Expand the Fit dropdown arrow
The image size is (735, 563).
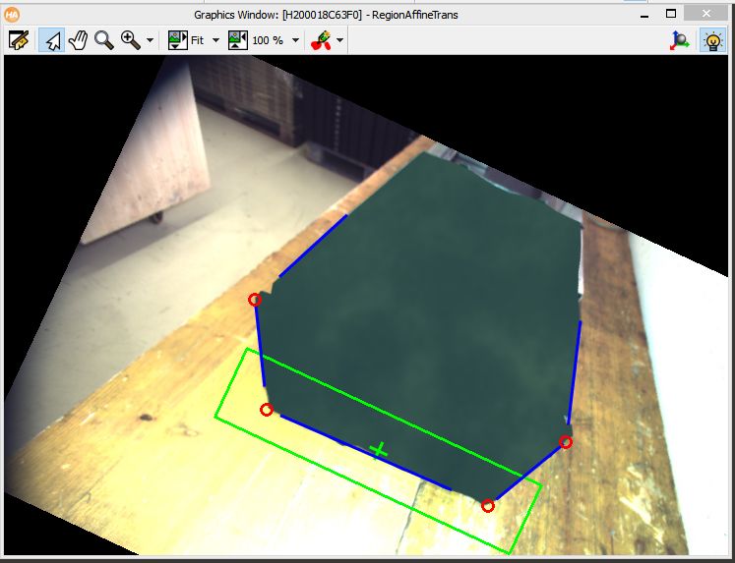coord(216,40)
